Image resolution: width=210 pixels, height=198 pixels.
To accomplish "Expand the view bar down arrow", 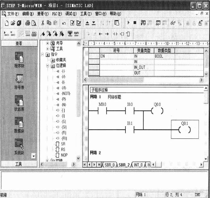I will pos(33,156).
